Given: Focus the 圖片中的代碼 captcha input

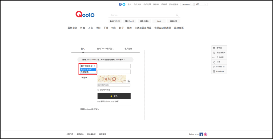Looking at the screenshot, I should pos(114,85).
